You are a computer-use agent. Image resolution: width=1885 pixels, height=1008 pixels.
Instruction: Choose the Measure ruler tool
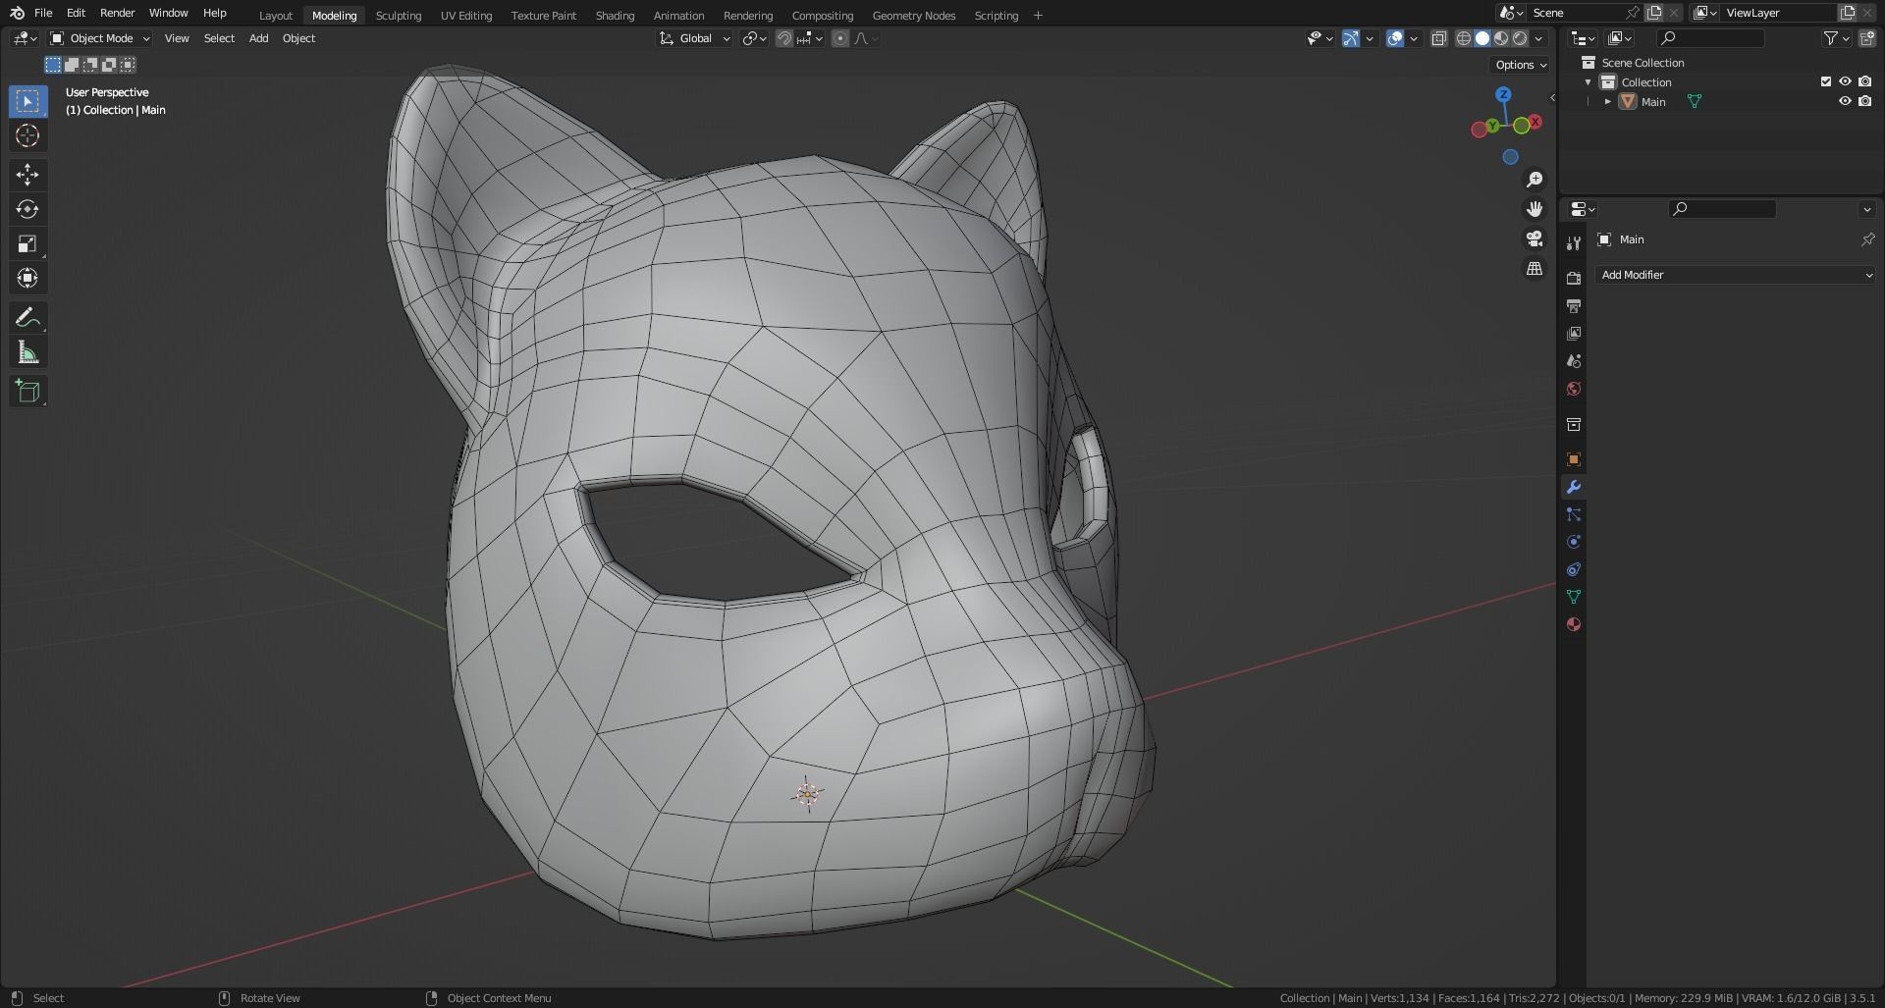27,352
